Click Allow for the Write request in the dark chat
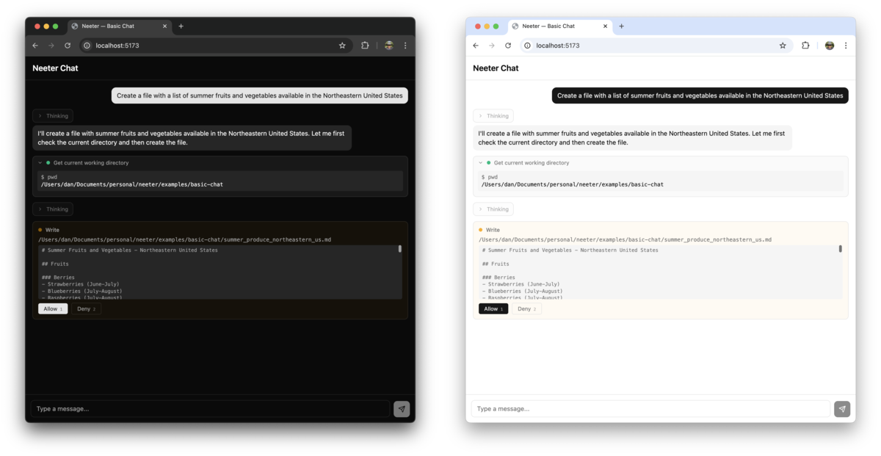Image resolution: width=881 pixels, height=456 pixels. [53, 309]
